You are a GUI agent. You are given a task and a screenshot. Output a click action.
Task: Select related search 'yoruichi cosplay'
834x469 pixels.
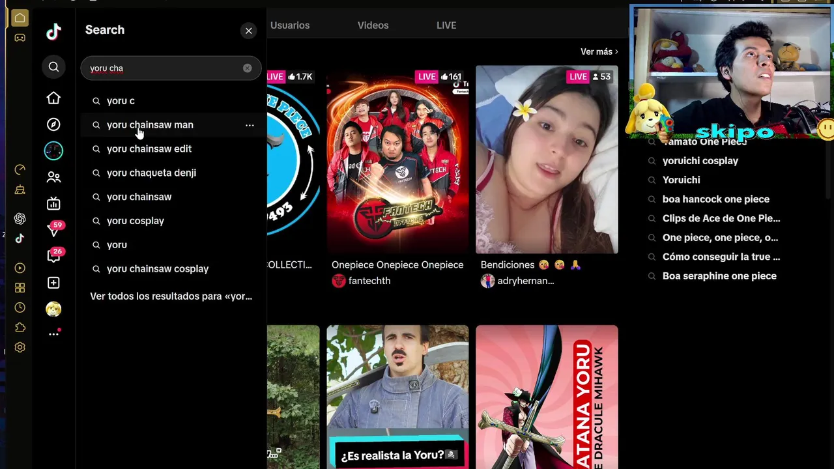(700, 161)
